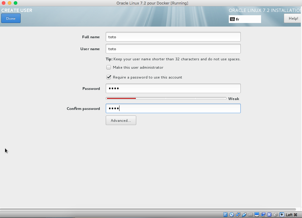302x218 pixels.
Task: Click the CPU chip status icon
Action: pos(269,215)
